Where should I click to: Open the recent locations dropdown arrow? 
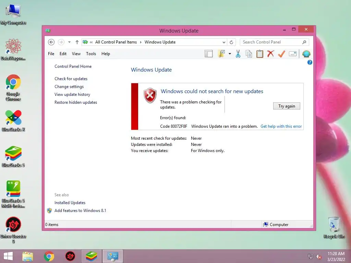pos(69,42)
